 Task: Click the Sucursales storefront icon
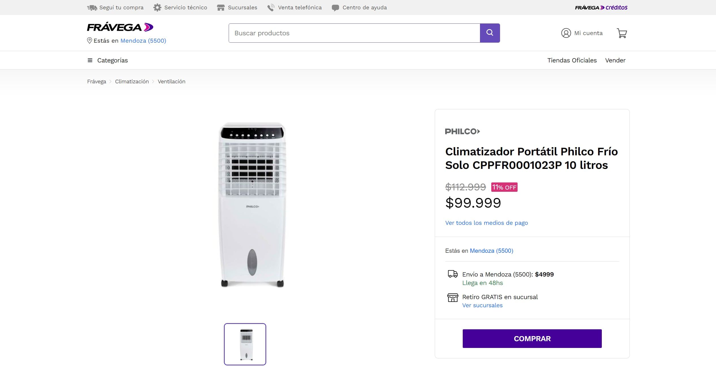click(x=220, y=7)
